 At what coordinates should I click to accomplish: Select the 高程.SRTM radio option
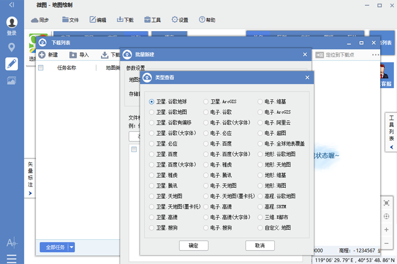click(x=260, y=207)
